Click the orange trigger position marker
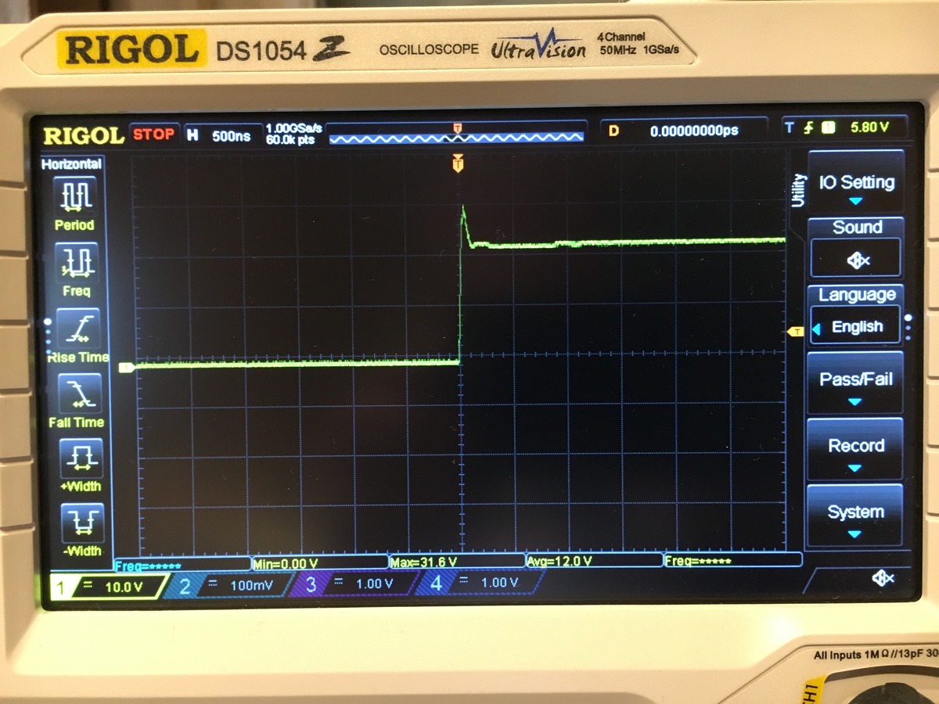The height and width of the screenshot is (704, 939). coord(458,163)
